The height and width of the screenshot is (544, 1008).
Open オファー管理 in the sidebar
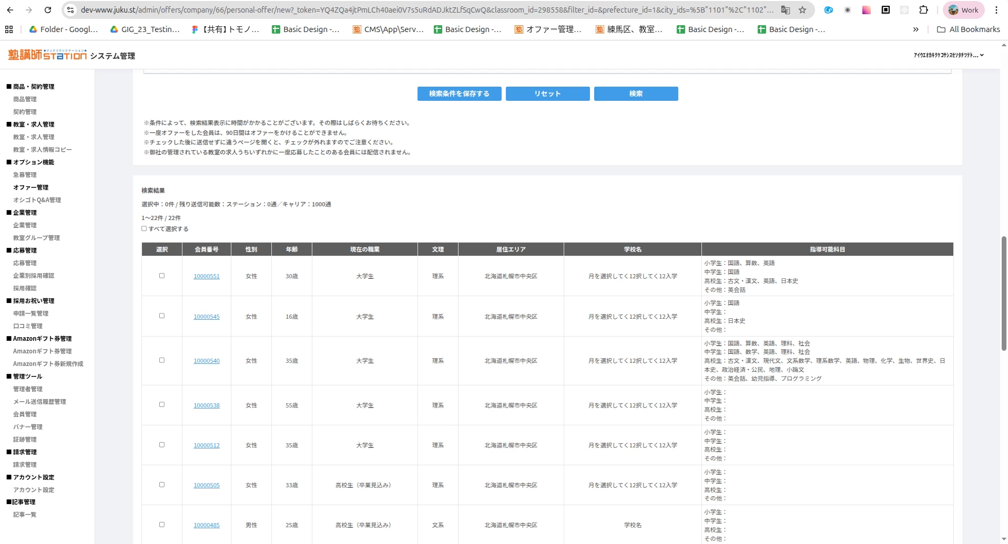point(30,187)
